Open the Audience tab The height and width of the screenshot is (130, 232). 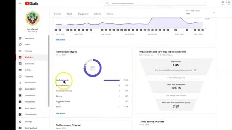[98, 14]
